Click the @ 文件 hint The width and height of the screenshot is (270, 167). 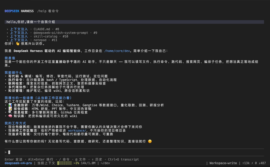point(81,160)
